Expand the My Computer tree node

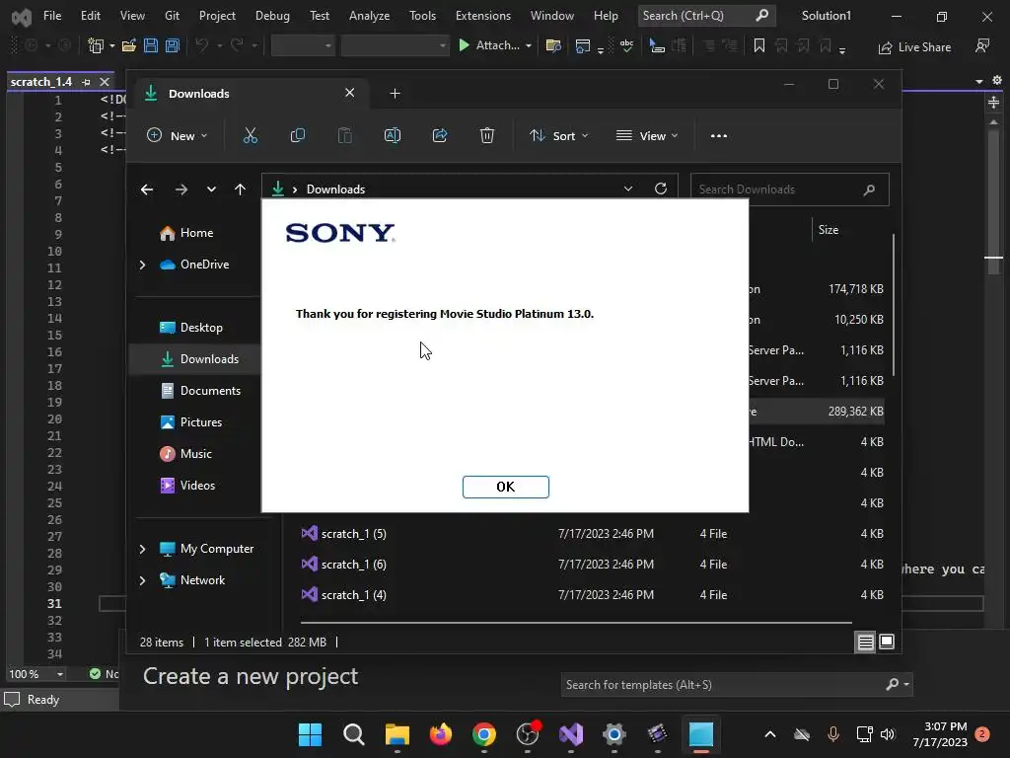(142, 549)
